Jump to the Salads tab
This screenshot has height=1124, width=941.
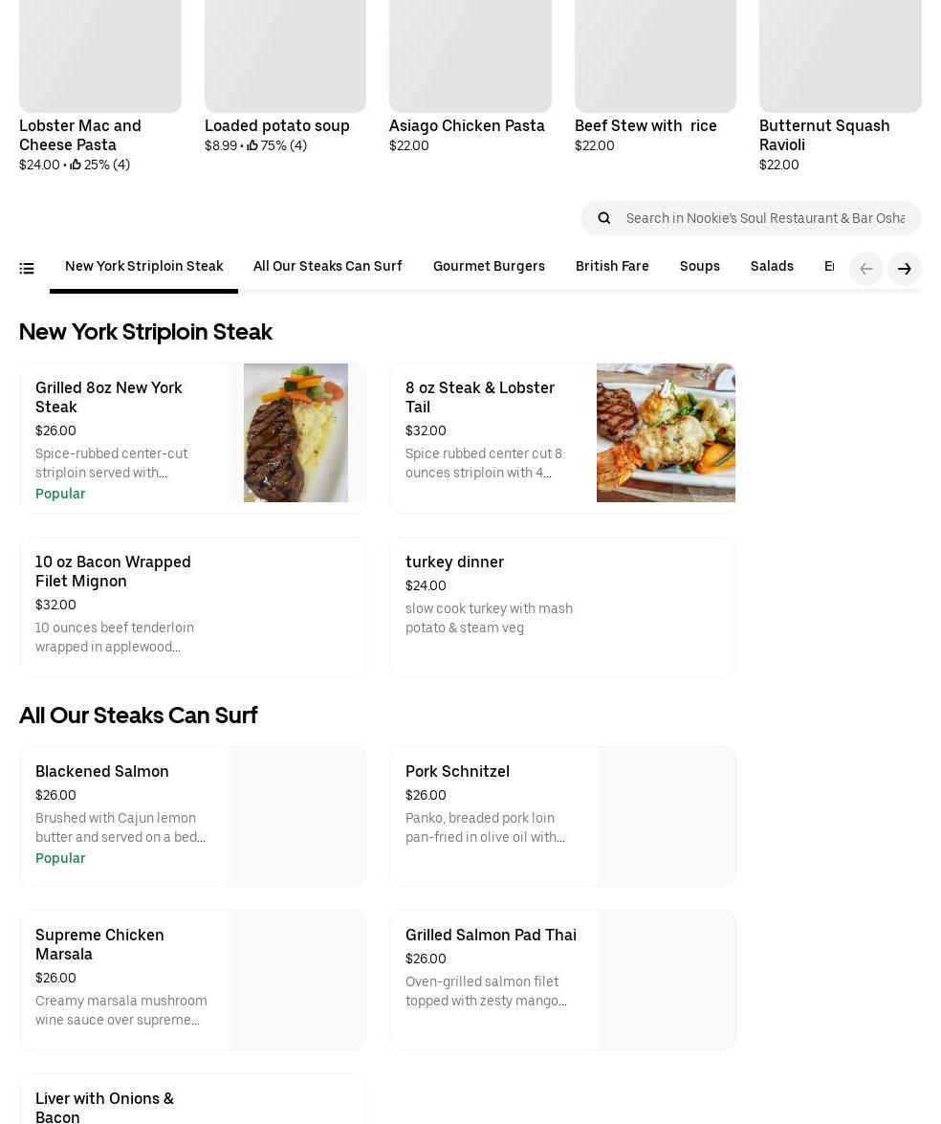pyautogui.click(x=772, y=266)
